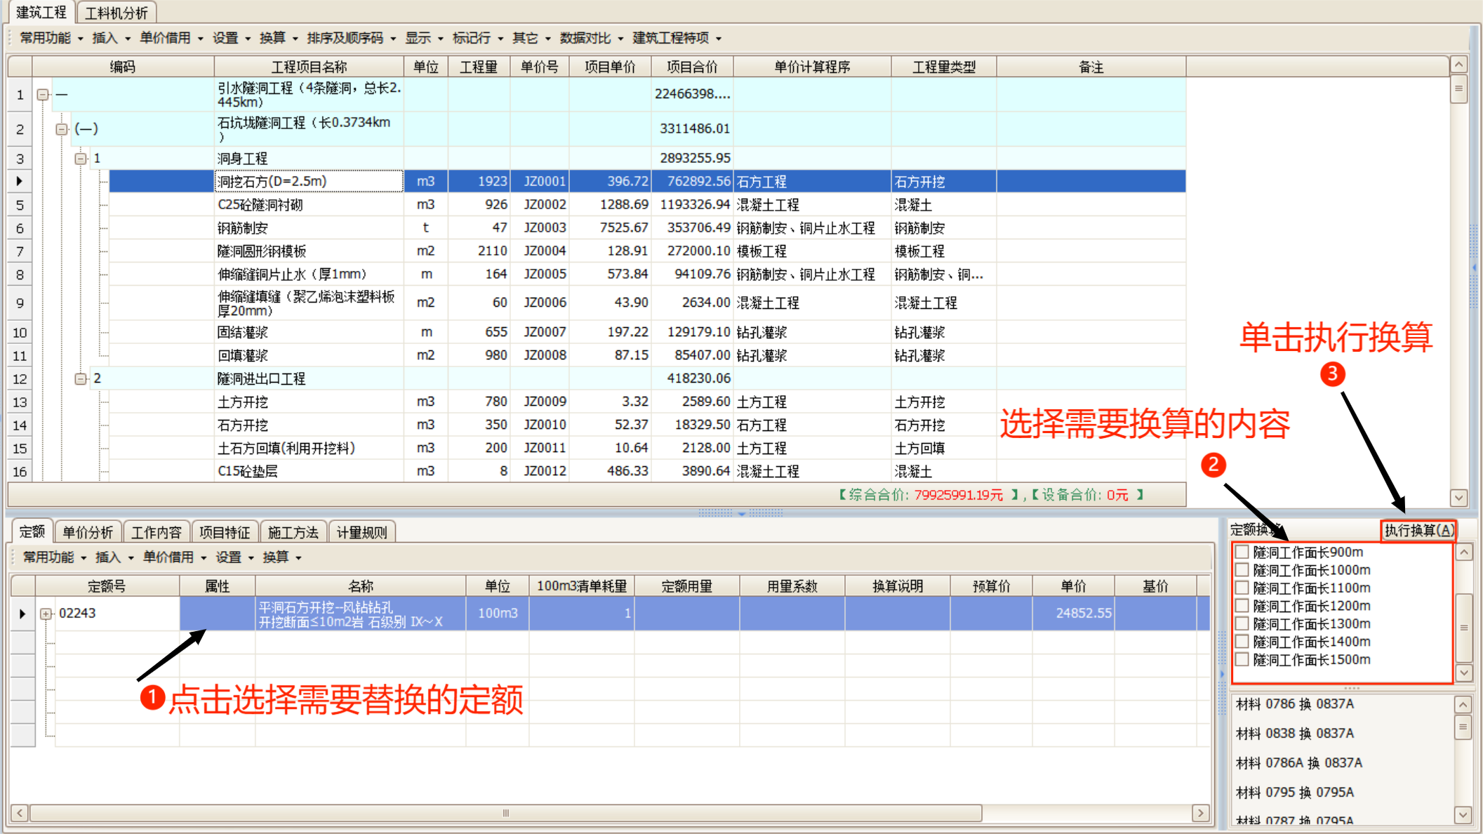Click the 工程项目名称 column header

(309, 67)
